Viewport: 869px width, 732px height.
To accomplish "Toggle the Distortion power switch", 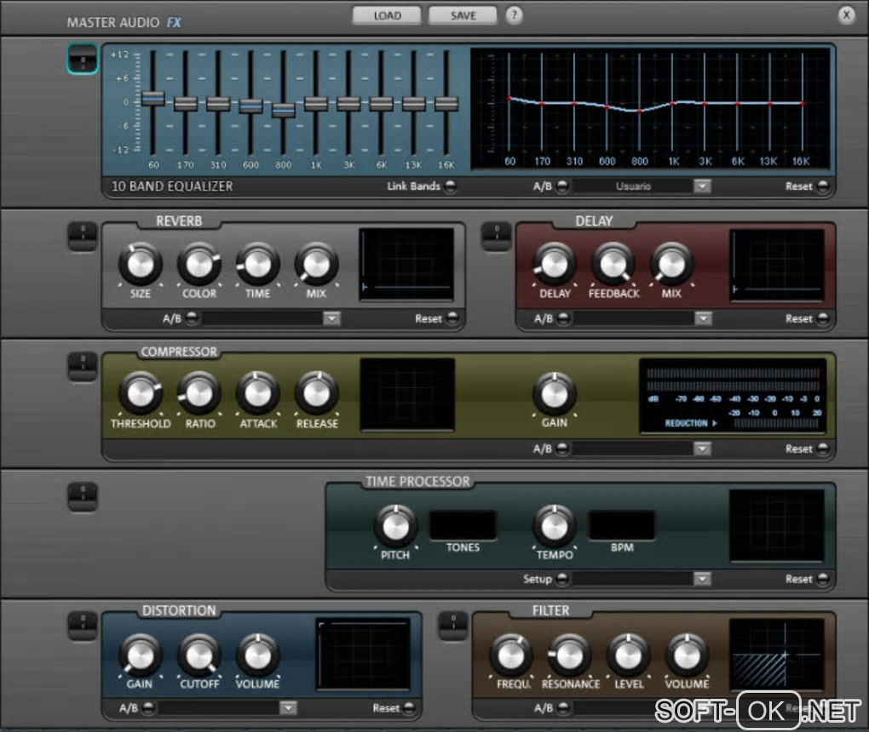I will coord(83,626).
